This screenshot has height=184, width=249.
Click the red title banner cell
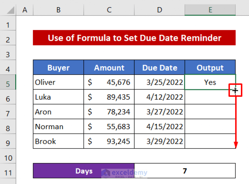tap(134, 38)
